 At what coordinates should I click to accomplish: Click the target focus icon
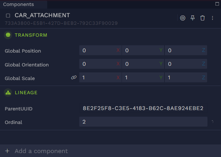[x=183, y=18]
